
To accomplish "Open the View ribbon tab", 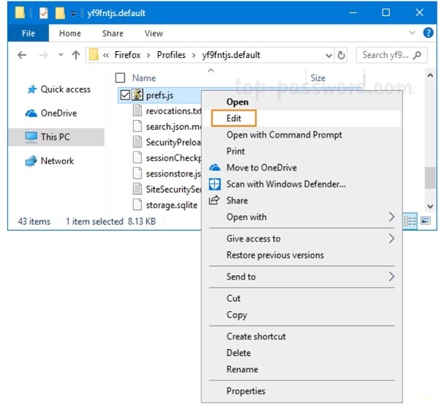I will [x=154, y=33].
